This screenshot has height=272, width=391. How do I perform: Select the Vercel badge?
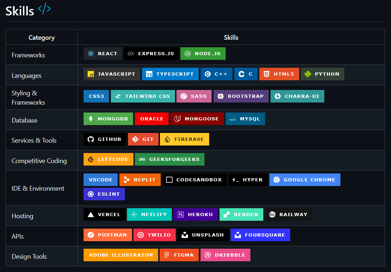tap(104, 214)
